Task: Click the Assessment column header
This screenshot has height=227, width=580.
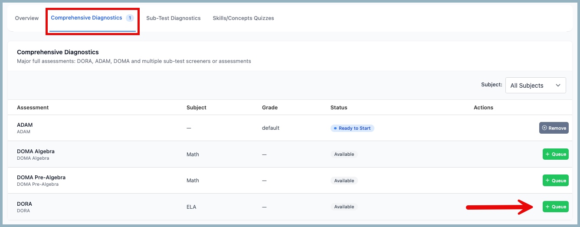Action: pos(33,108)
